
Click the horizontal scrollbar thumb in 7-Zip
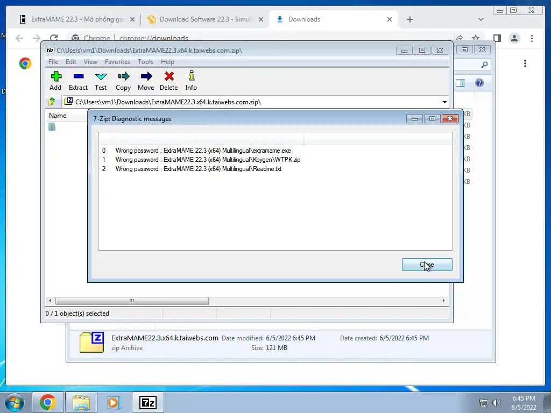(x=132, y=301)
